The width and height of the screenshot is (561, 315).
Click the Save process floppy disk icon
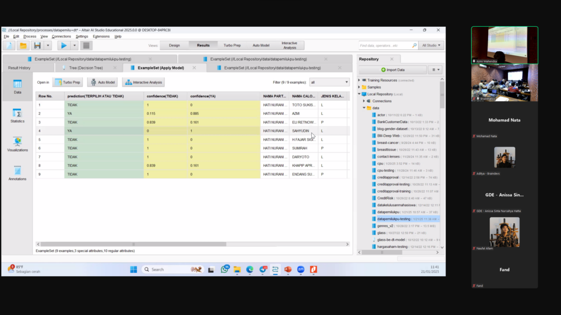pos(37,45)
